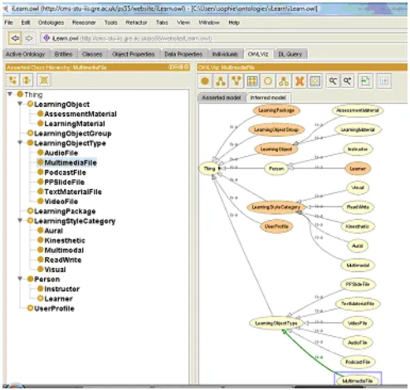Image resolution: width=410 pixels, height=390 pixels.
Task: Switch to the Active Ontology tab
Action: [x=26, y=54]
